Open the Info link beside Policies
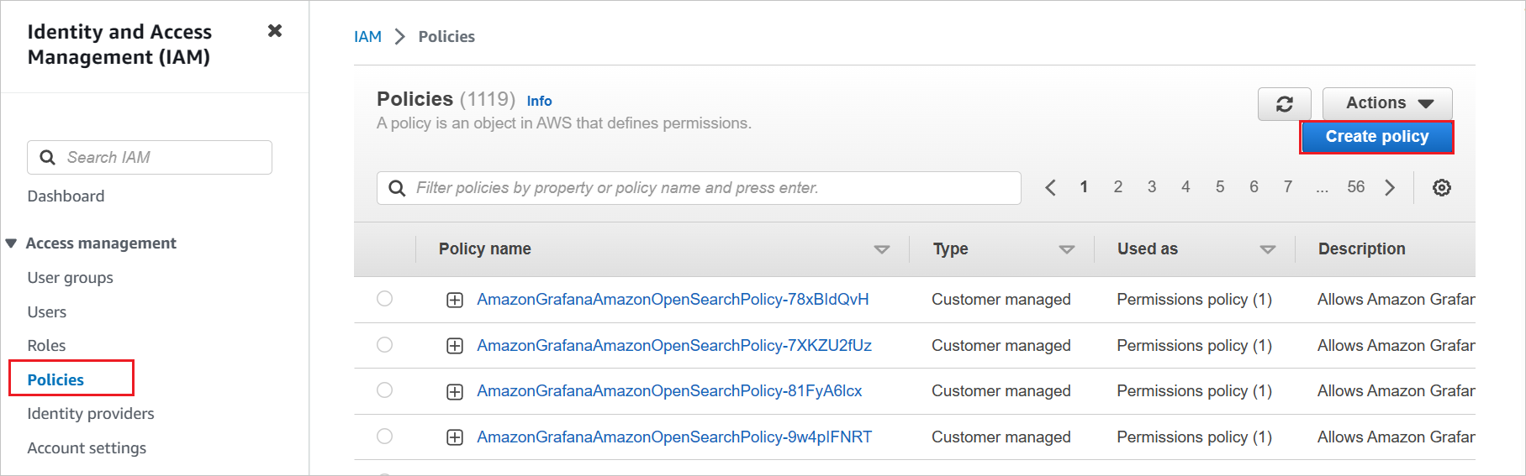Screen dimensions: 1526x476 pyautogui.click(x=539, y=101)
